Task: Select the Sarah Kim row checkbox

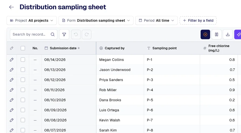Action: [23, 130]
